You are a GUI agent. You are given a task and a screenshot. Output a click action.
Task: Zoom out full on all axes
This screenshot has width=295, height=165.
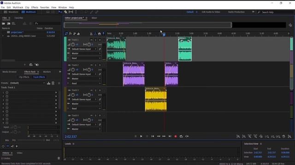click(261, 137)
